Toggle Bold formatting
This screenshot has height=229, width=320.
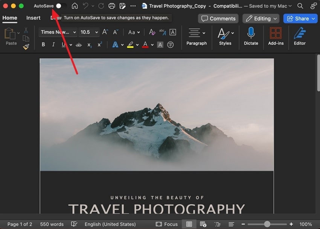coord(43,45)
